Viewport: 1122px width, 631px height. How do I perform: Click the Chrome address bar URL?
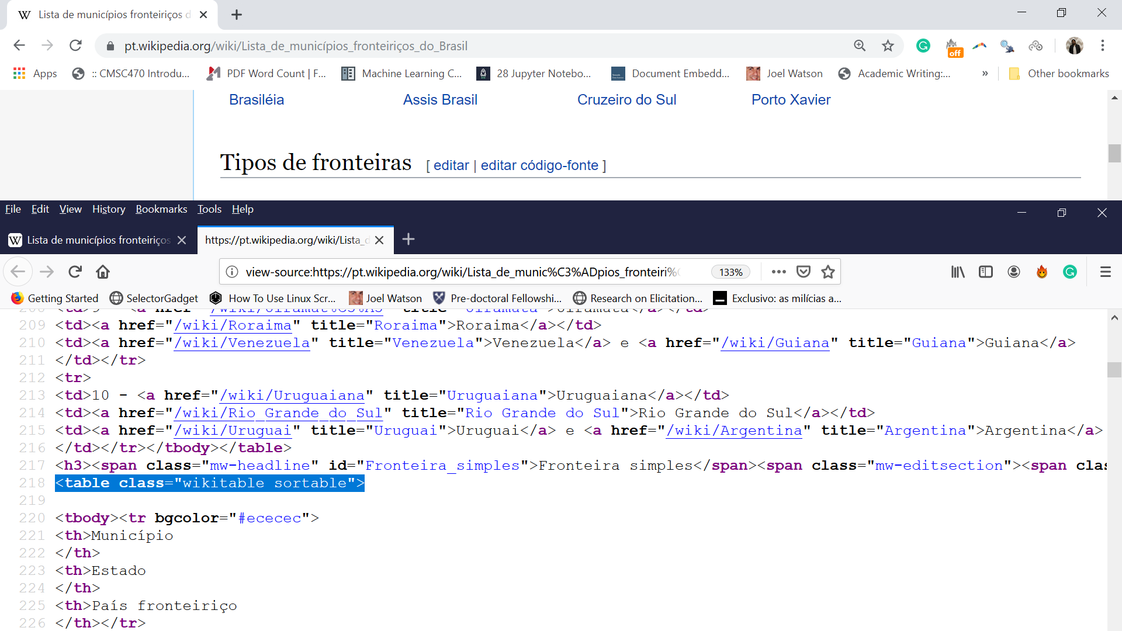tap(295, 46)
